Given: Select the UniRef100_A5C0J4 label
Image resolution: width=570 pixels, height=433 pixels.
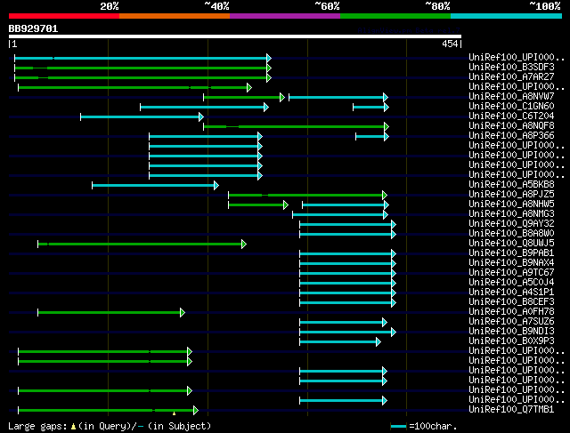Looking at the screenshot, I should (x=511, y=283).
